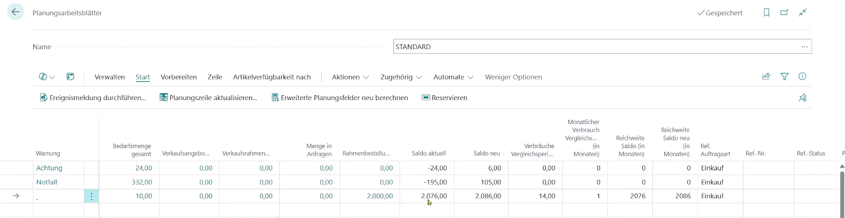Click the STANDARD name input field
The image size is (845, 218).
596,47
